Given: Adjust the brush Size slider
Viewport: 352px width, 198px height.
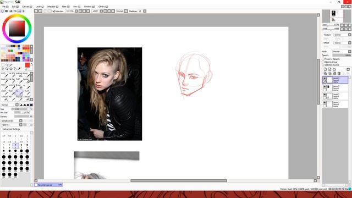Looking at the screenshot, I should coord(23,109).
